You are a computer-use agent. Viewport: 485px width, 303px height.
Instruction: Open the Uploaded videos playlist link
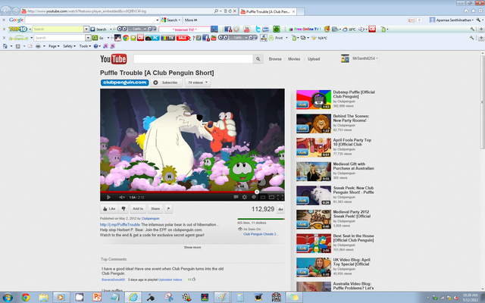coord(170,280)
